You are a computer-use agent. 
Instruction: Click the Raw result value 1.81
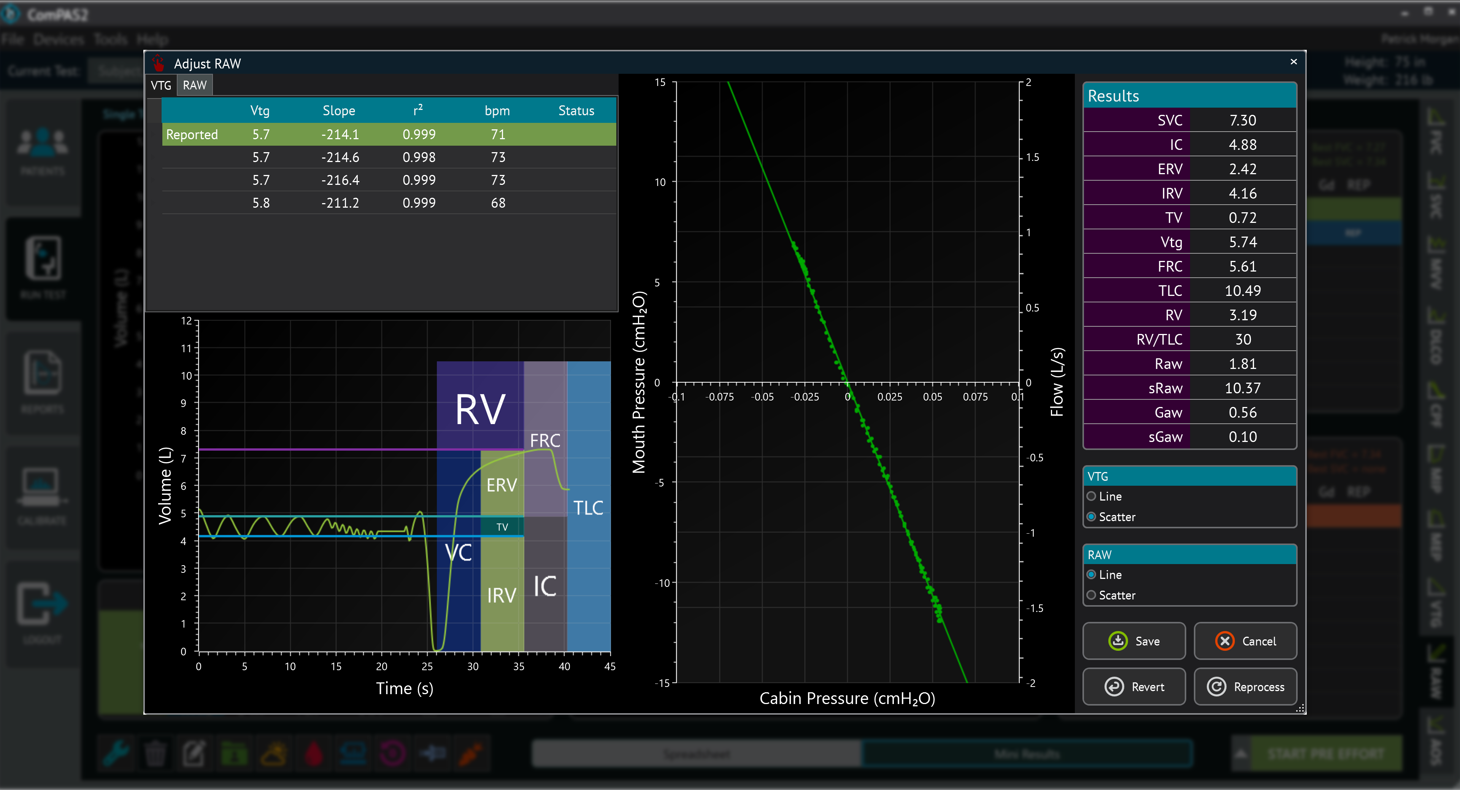tap(1243, 364)
